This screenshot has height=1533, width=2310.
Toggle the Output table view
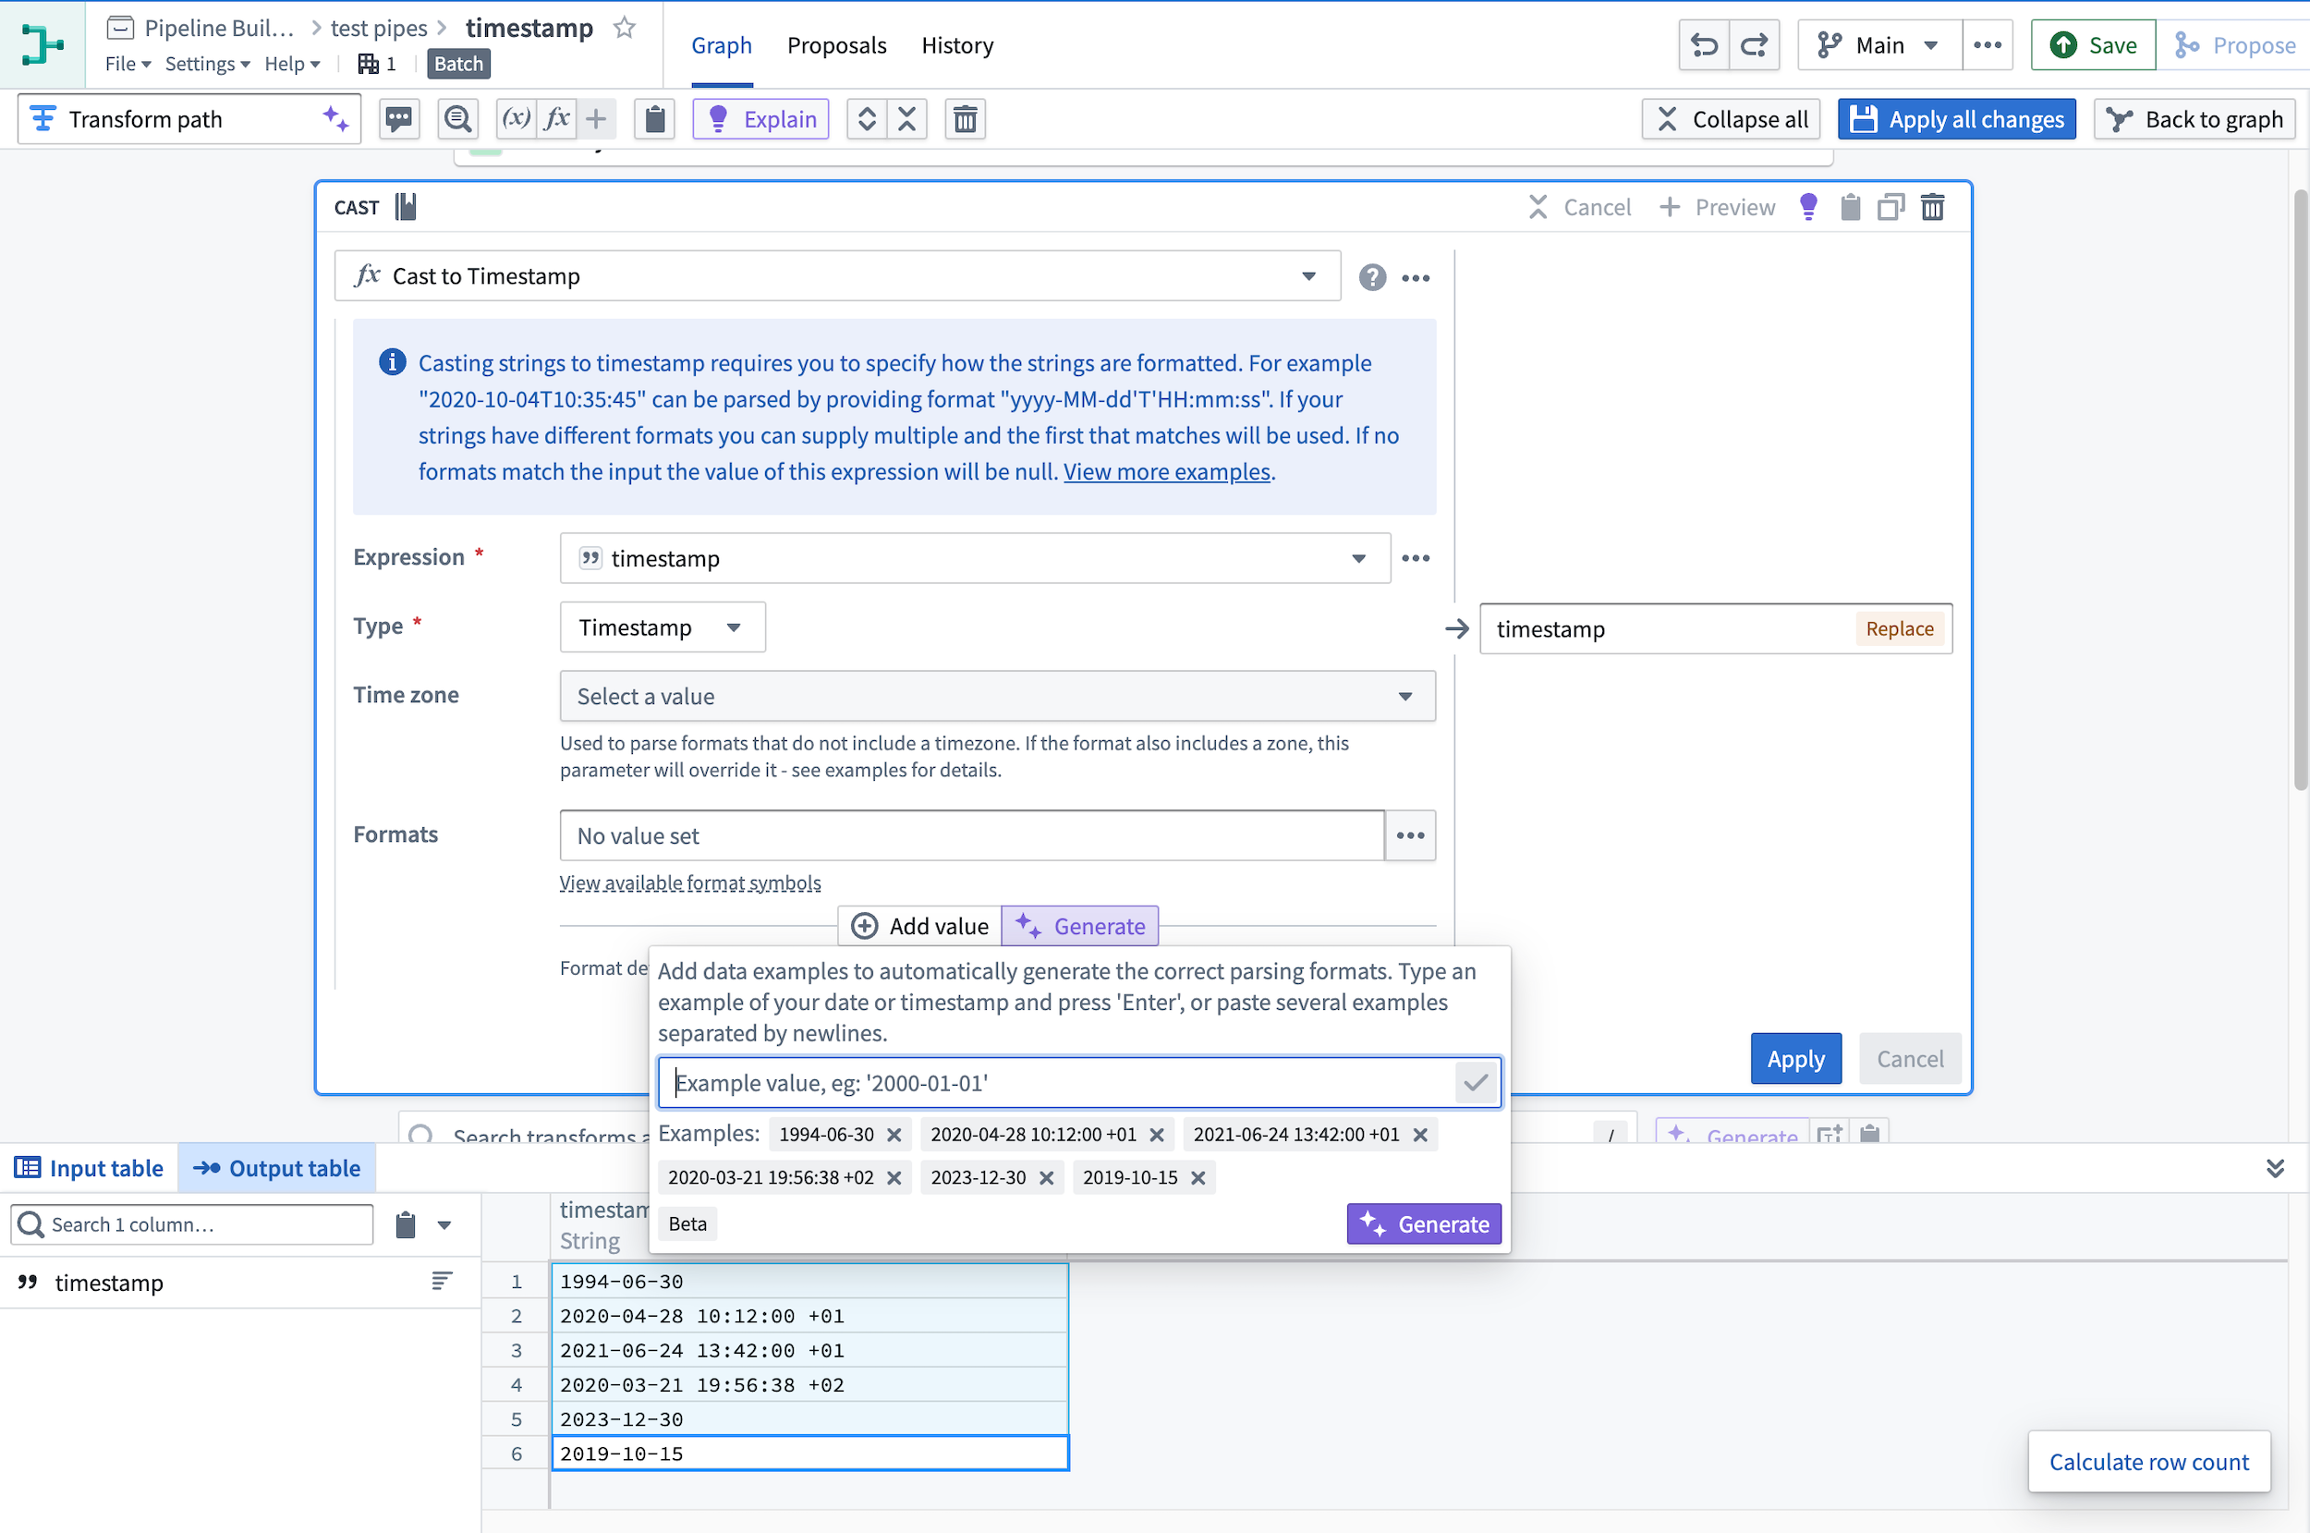(x=277, y=1167)
